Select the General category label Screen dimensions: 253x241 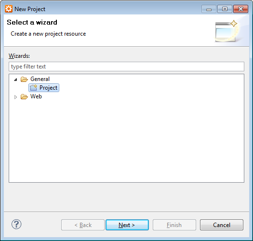pos(40,79)
